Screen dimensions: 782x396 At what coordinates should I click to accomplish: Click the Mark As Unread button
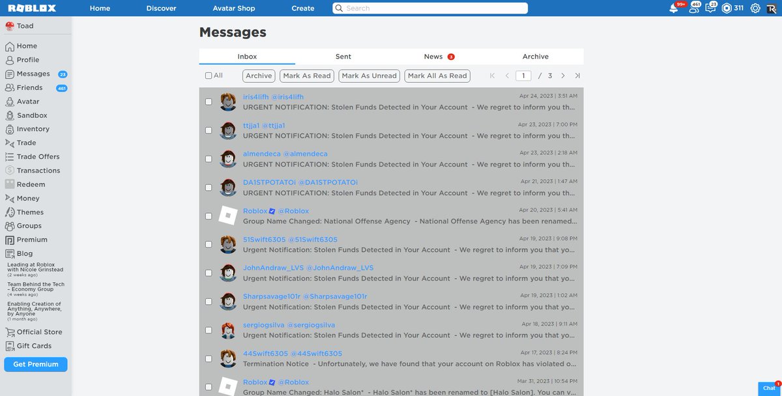[369, 76]
